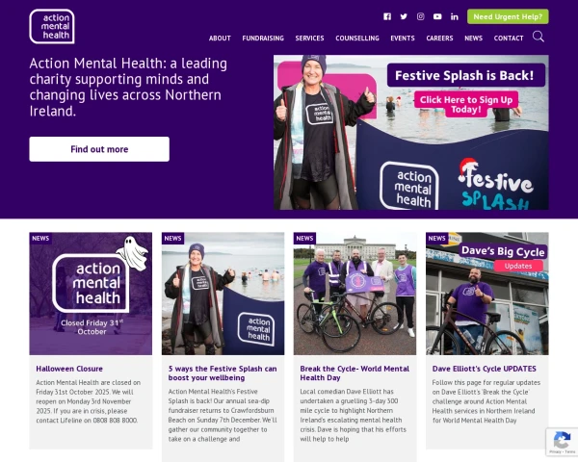This screenshot has height=462, width=578.
Task: Open the Instagram social icon
Action: coord(421,16)
